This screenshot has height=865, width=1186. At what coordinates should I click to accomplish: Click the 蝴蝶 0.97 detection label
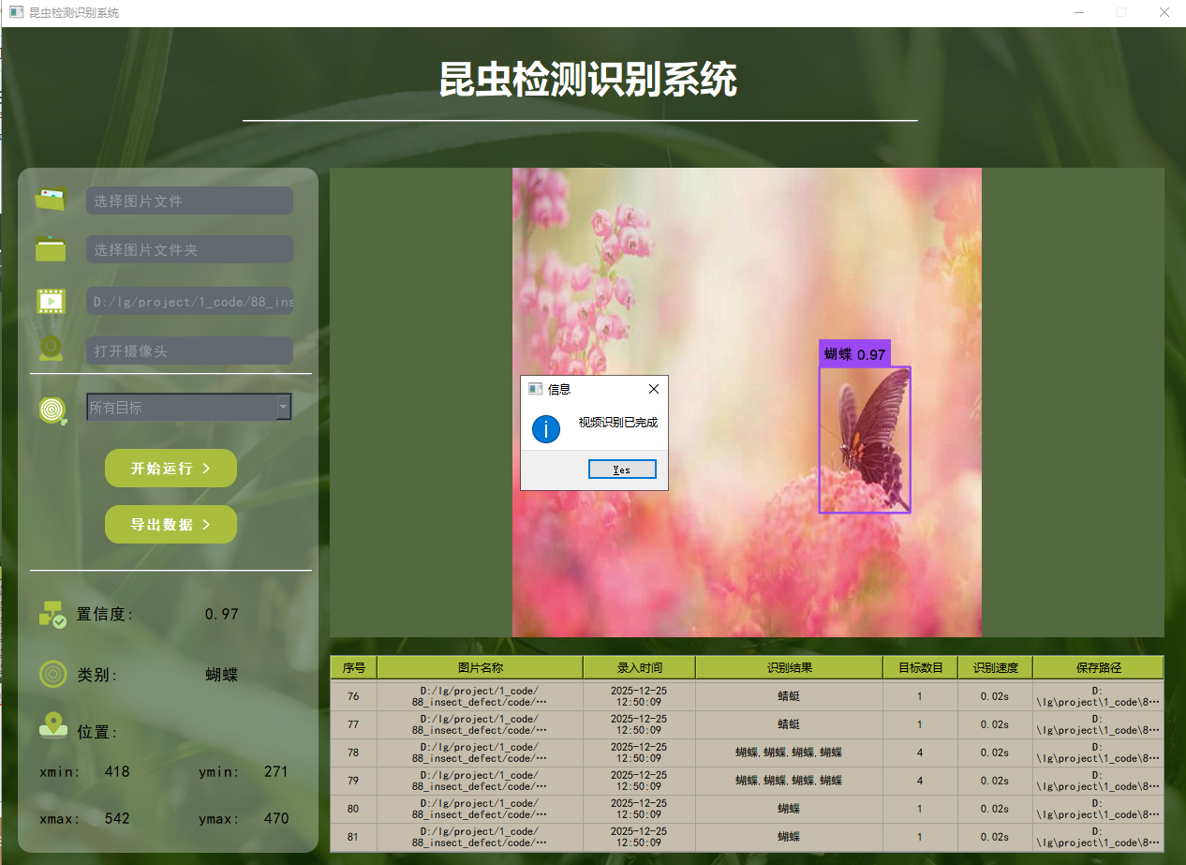854,354
